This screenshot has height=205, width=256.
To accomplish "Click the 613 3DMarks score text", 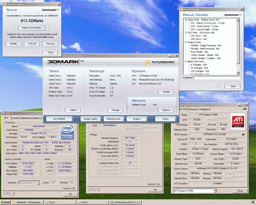I will 32,21.
